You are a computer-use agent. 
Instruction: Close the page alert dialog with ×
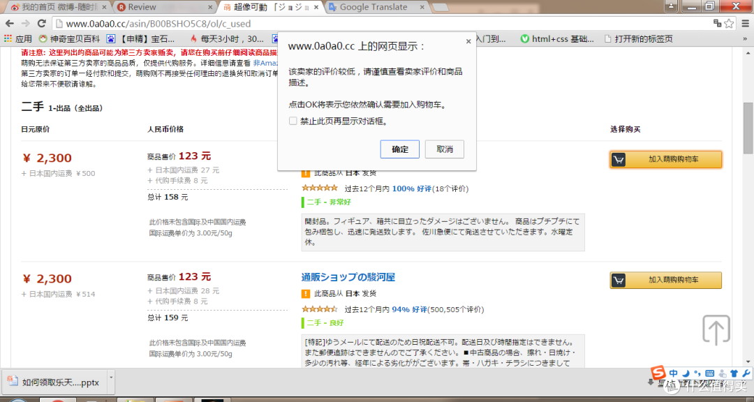pos(468,42)
